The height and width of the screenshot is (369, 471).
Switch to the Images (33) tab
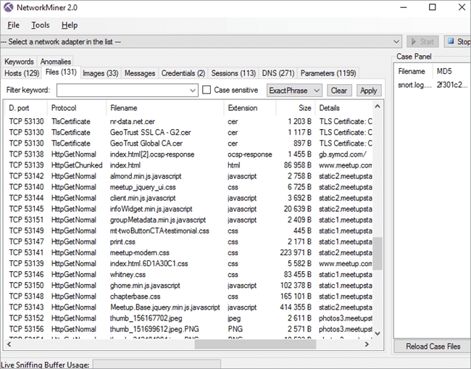pos(100,73)
